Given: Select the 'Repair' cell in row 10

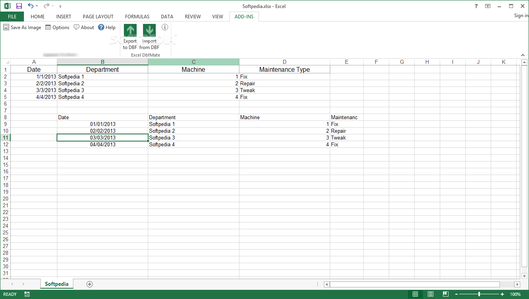Looking at the screenshot, I should point(347,131).
